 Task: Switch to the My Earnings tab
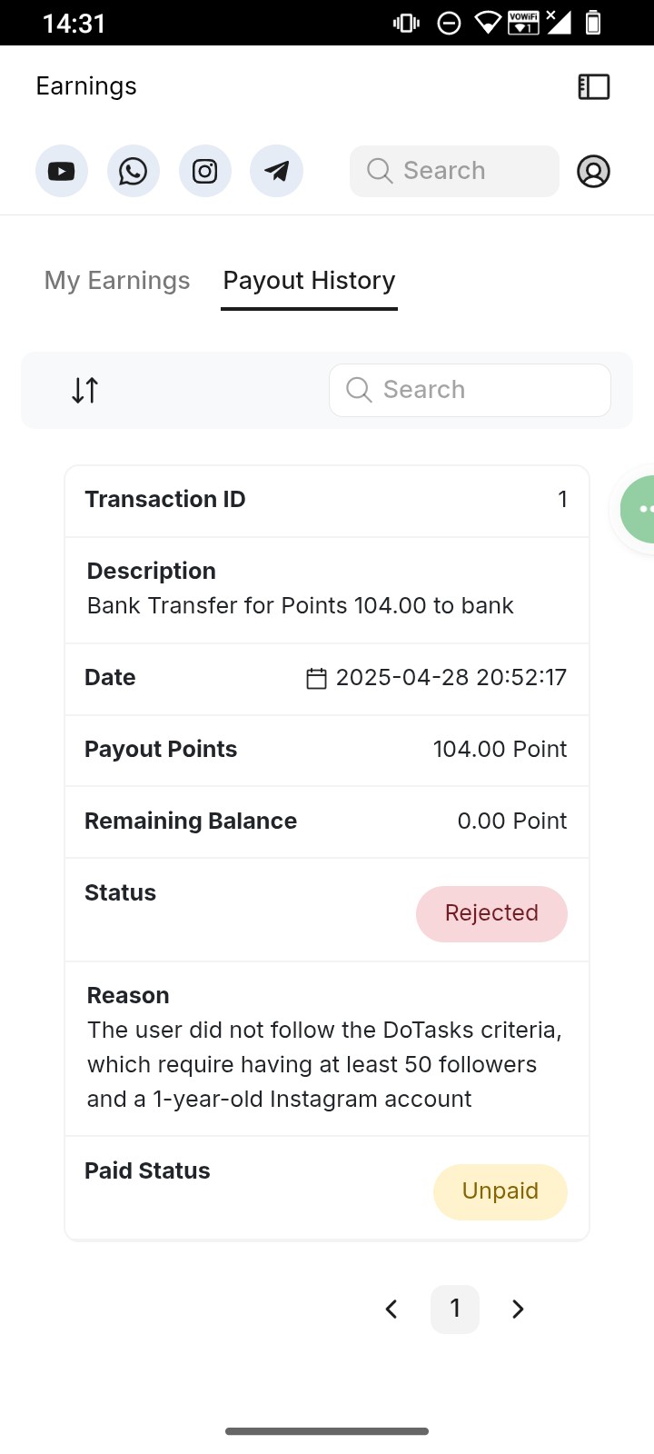coord(117,281)
